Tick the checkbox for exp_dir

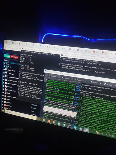click(4, 69)
